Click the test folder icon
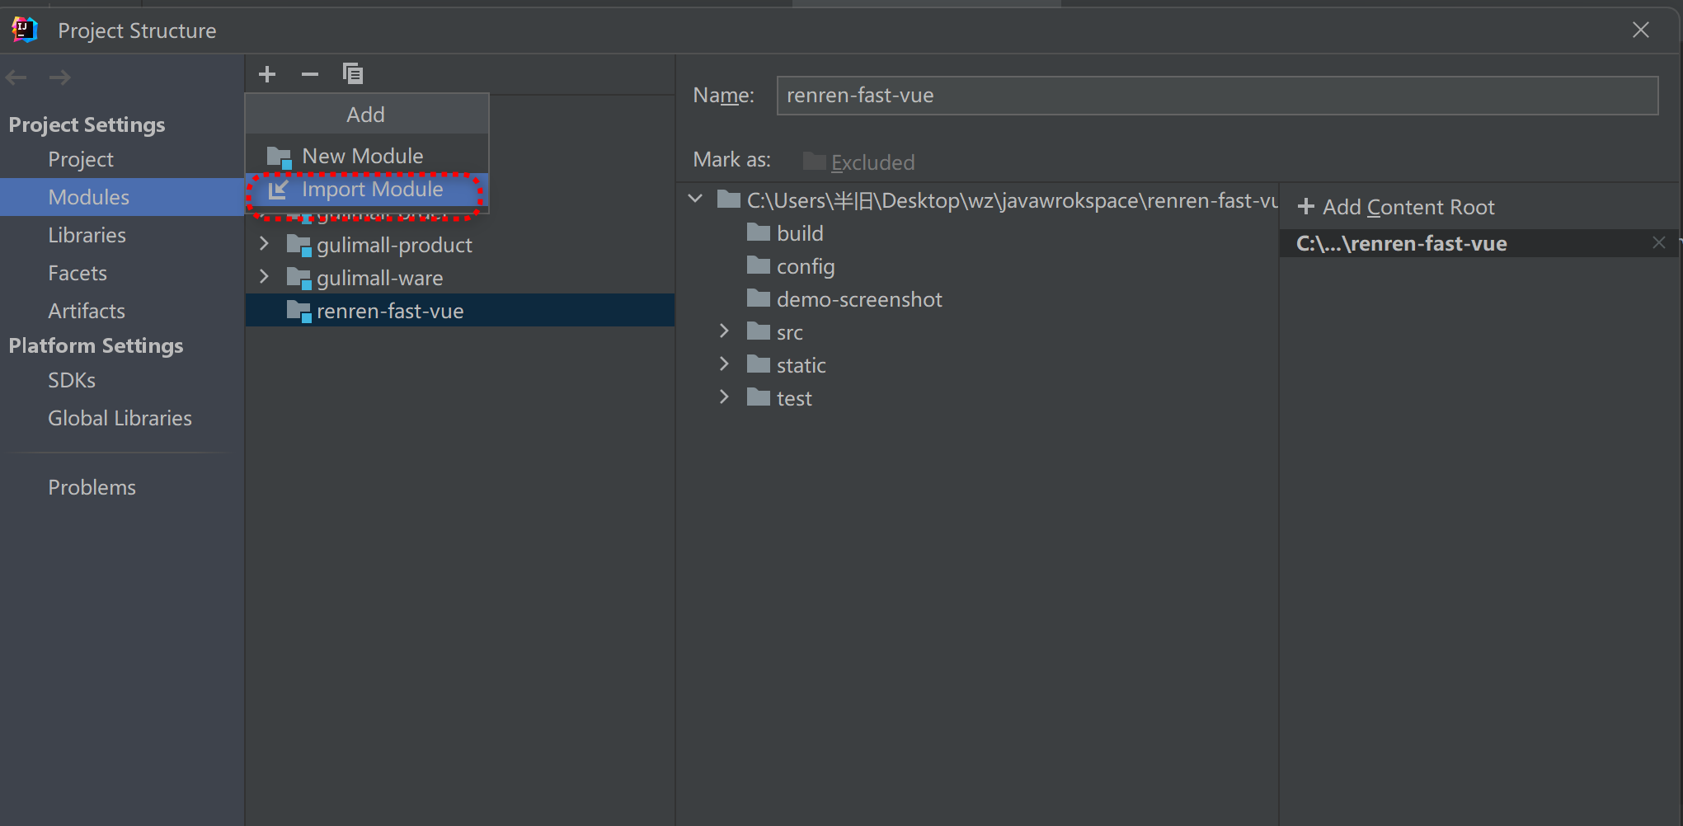The height and width of the screenshot is (826, 1683). click(x=759, y=397)
